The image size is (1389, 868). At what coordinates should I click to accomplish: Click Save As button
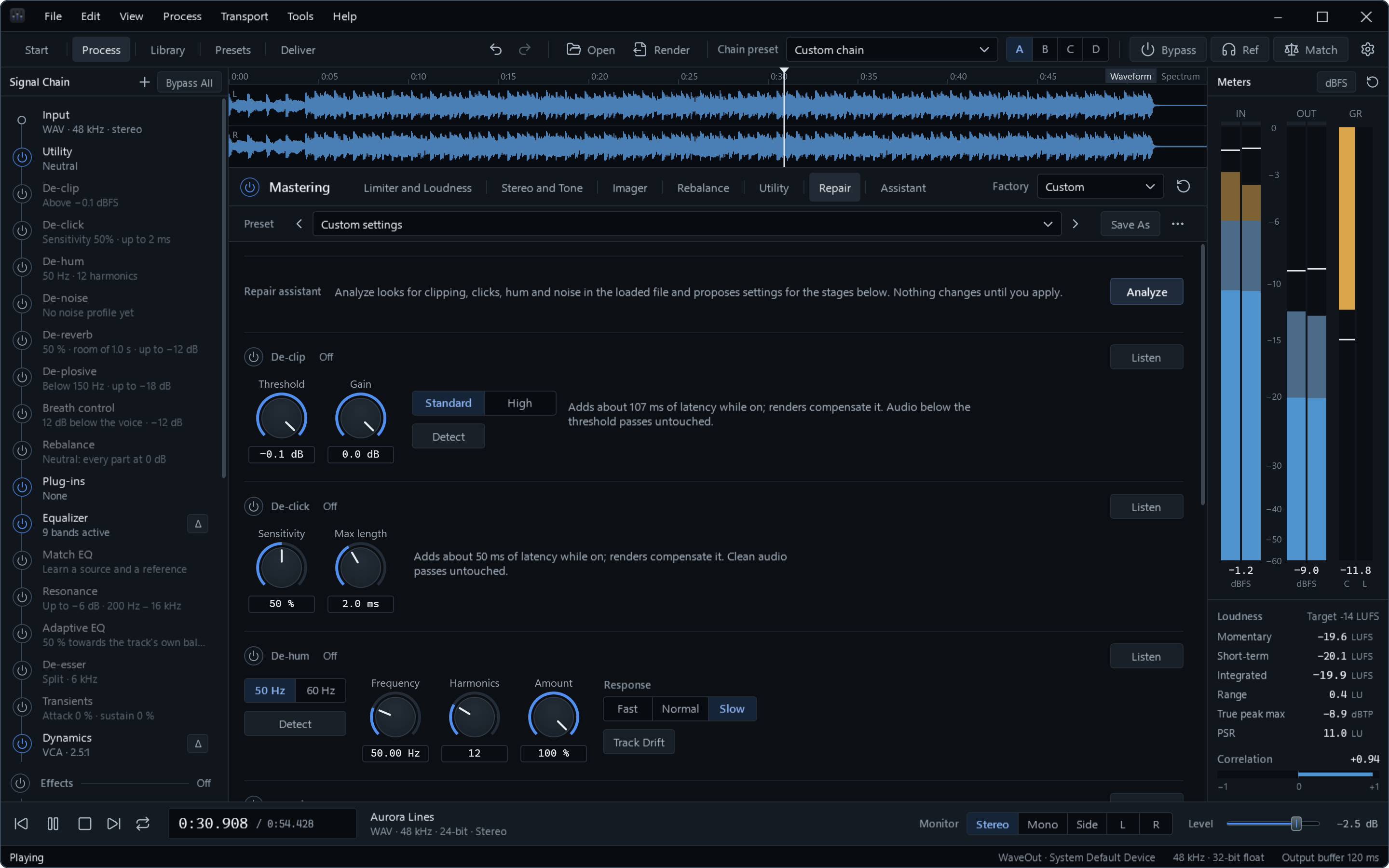[x=1130, y=224]
